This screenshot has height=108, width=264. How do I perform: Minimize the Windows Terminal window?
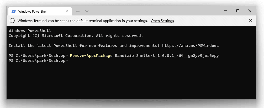coord(226,11)
